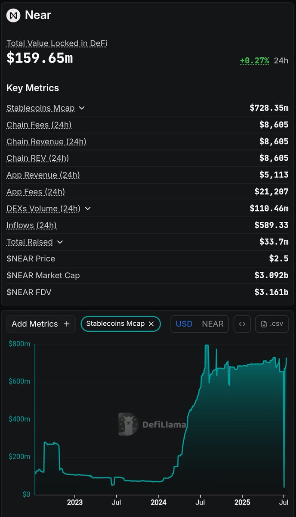This screenshot has height=517, width=296.
Task: Click the Near logo icon
Action: (13, 16)
